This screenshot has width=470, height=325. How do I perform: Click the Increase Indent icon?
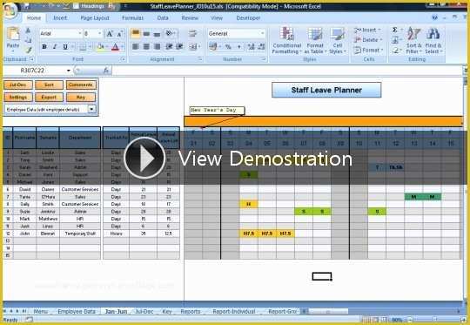(x=180, y=46)
